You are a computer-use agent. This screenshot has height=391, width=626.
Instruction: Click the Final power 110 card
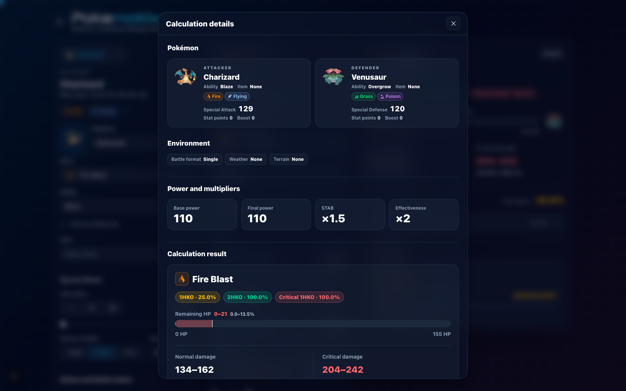(x=276, y=214)
